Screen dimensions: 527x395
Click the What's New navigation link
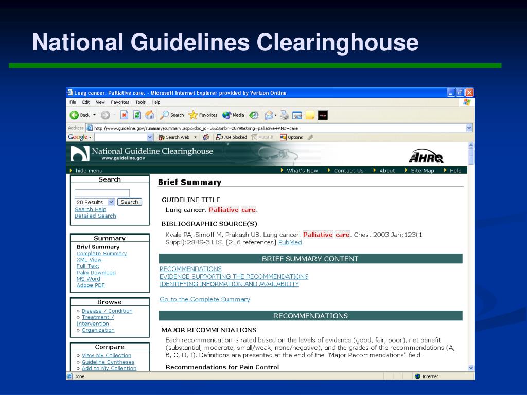click(302, 171)
